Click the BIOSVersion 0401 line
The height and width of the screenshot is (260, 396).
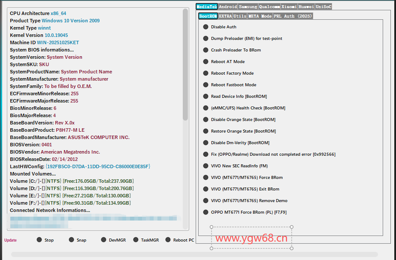pyautogui.click(x=31, y=145)
